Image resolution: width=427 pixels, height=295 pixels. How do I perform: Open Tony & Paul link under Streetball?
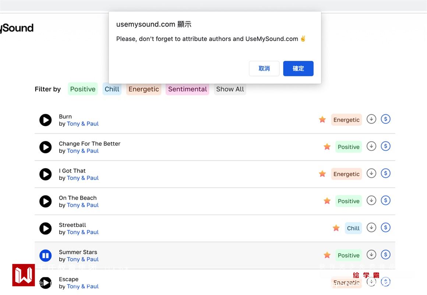pyautogui.click(x=83, y=232)
